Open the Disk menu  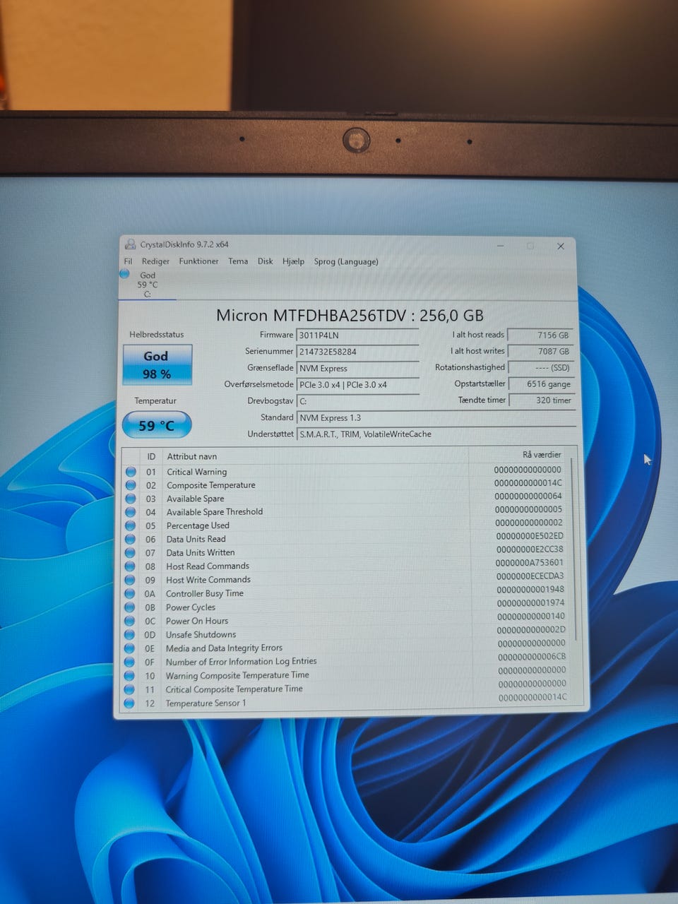point(265,261)
